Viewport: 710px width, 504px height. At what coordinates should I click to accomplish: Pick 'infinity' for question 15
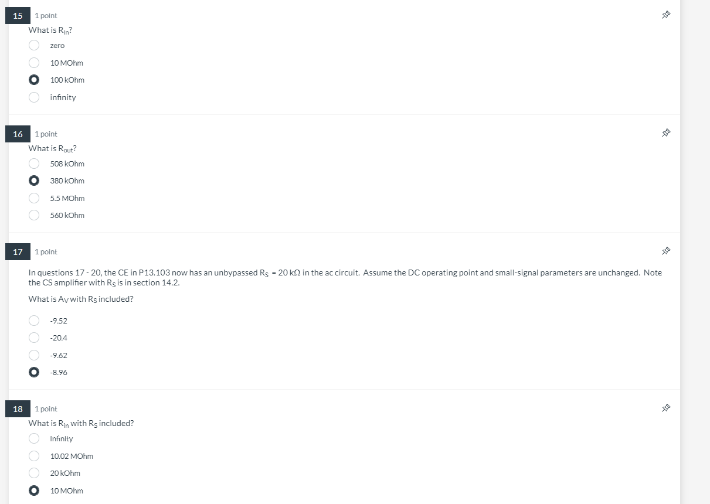[35, 97]
